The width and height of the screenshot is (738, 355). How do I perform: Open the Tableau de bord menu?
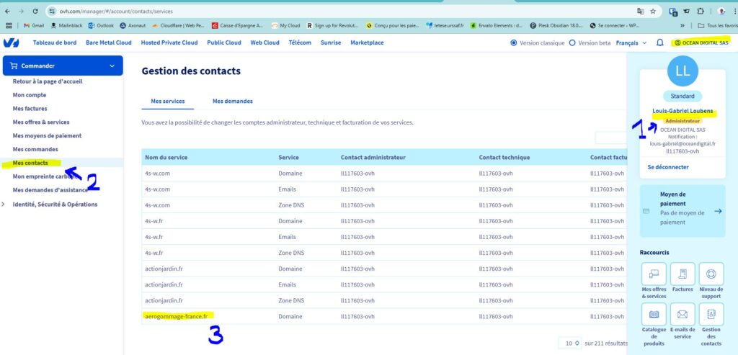click(55, 42)
